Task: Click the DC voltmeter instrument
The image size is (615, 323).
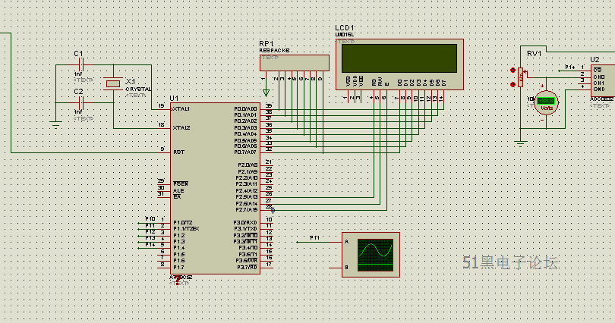Action: 545,101
